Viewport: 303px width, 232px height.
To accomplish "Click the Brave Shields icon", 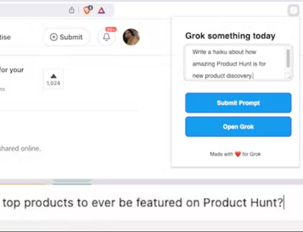I will (87, 10).
